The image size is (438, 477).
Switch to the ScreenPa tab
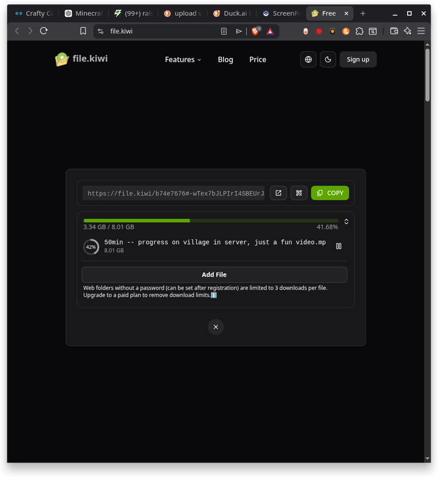click(281, 13)
